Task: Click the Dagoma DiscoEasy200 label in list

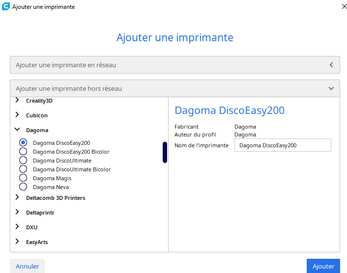Action: pyautogui.click(x=61, y=143)
